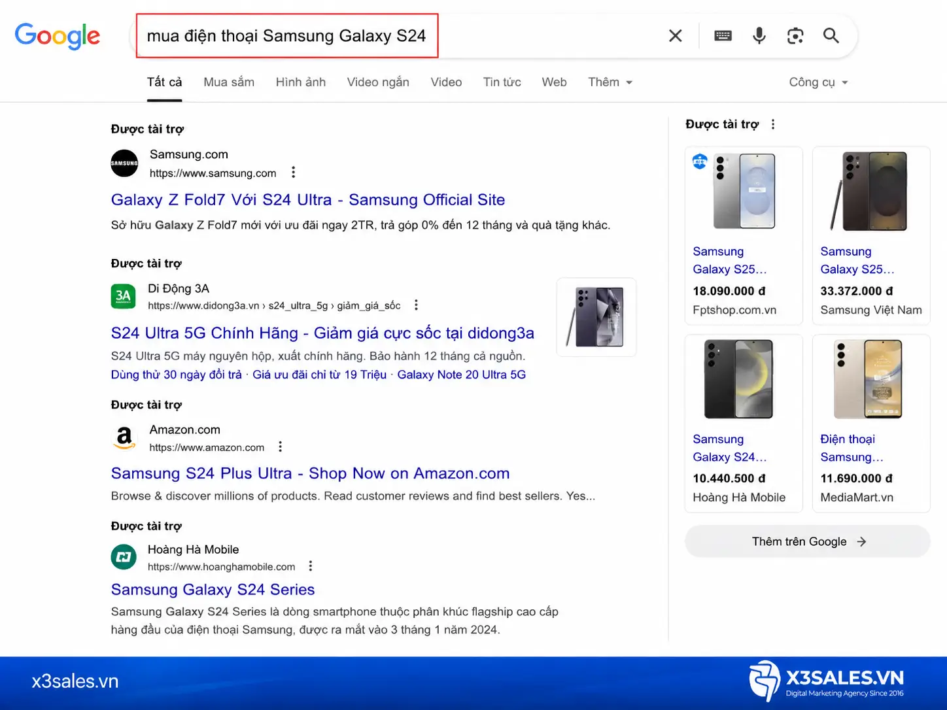Click the Fptshop badge on S25 card

(700, 161)
